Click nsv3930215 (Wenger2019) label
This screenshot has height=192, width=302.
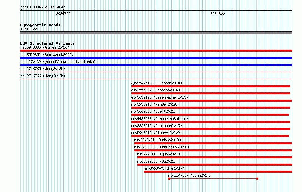(154, 104)
